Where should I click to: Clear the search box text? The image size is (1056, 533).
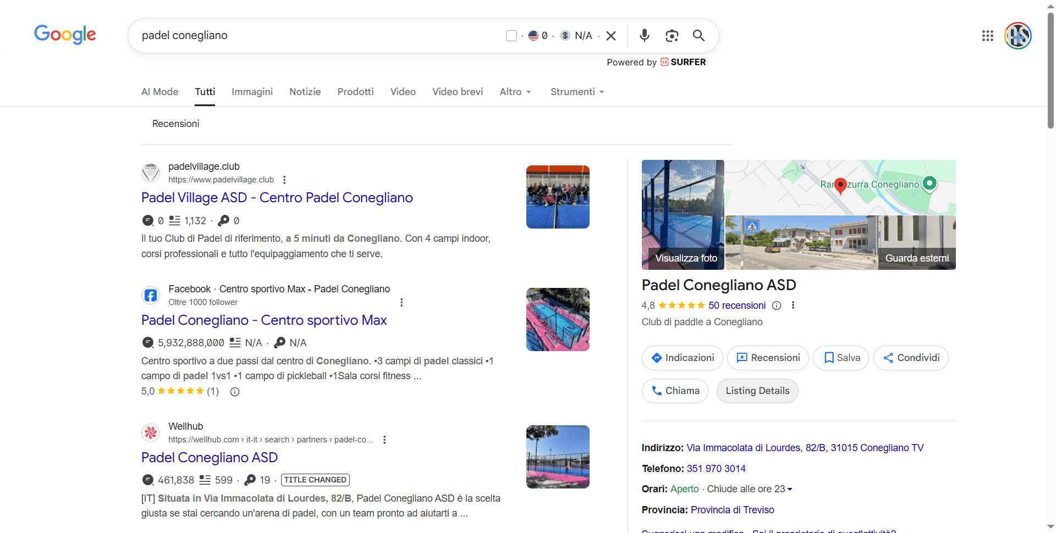[611, 36]
